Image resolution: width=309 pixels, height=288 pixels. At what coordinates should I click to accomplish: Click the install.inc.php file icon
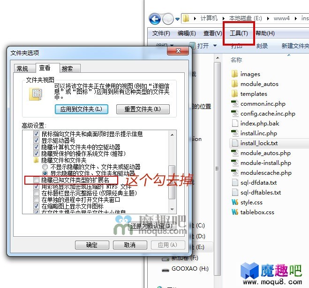235,133
